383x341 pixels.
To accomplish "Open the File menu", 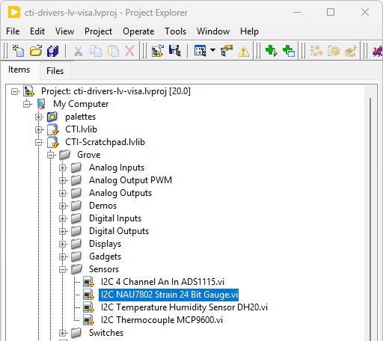I will (13, 31).
